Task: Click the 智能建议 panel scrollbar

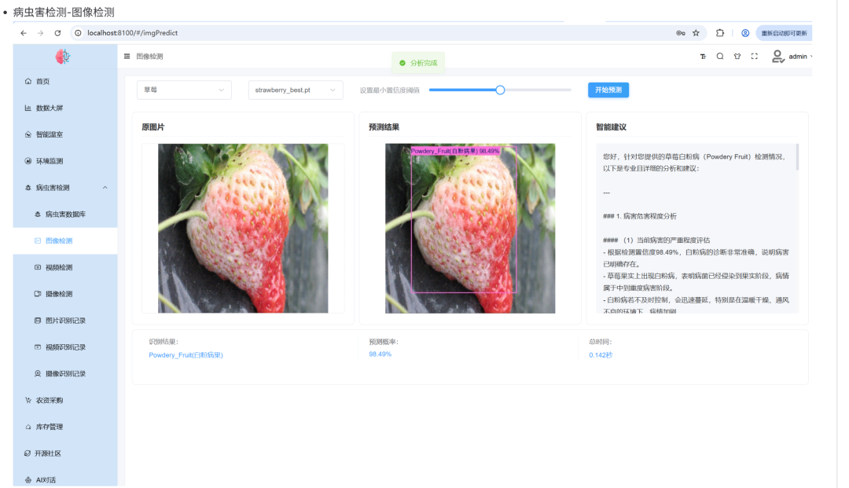Action: click(x=797, y=157)
